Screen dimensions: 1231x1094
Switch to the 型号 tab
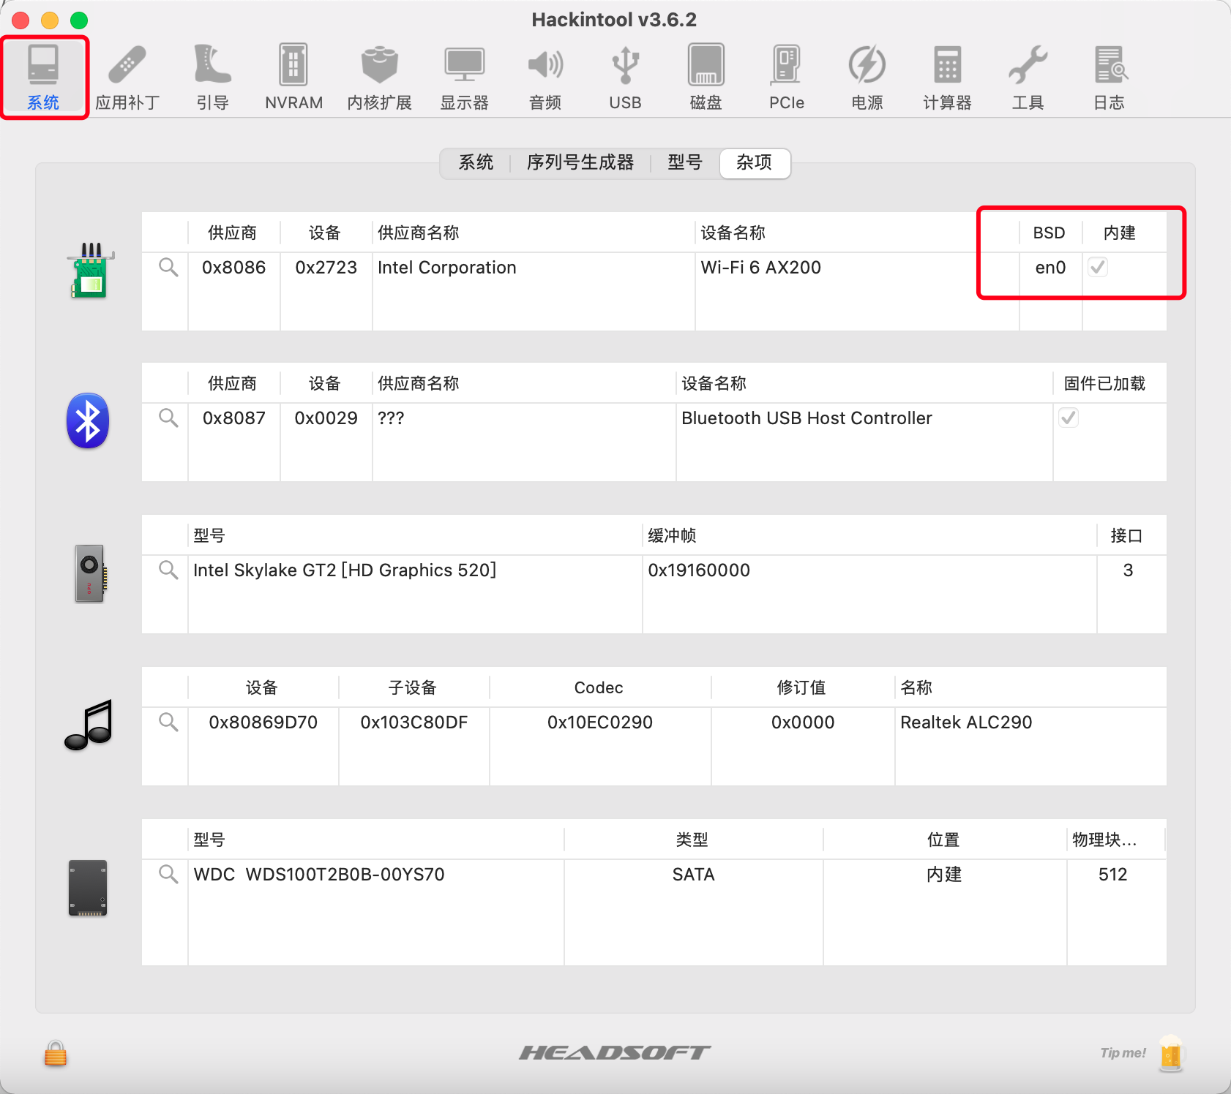click(684, 162)
